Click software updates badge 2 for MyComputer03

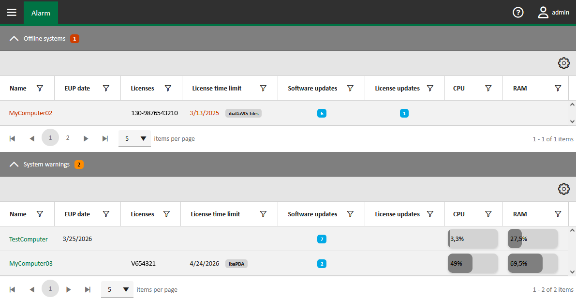[x=322, y=264]
